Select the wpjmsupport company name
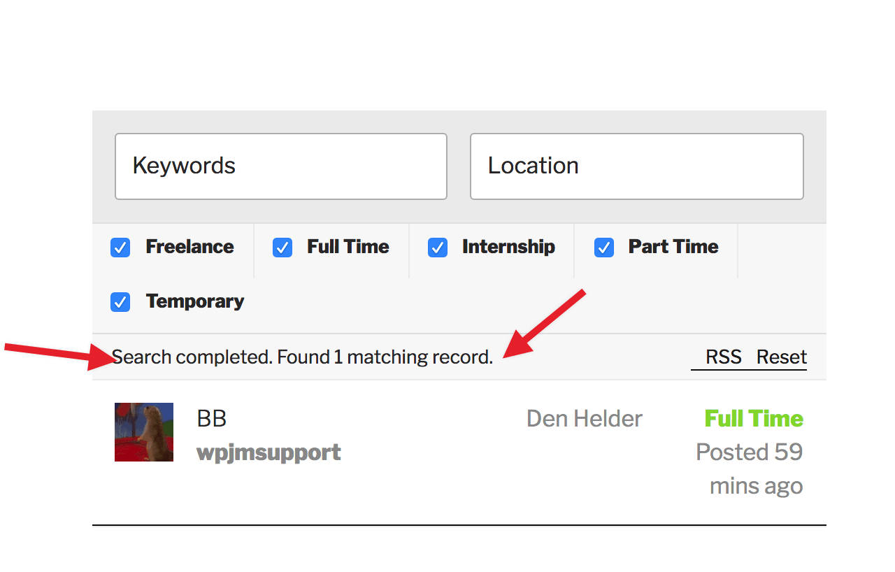 (x=269, y=452)
